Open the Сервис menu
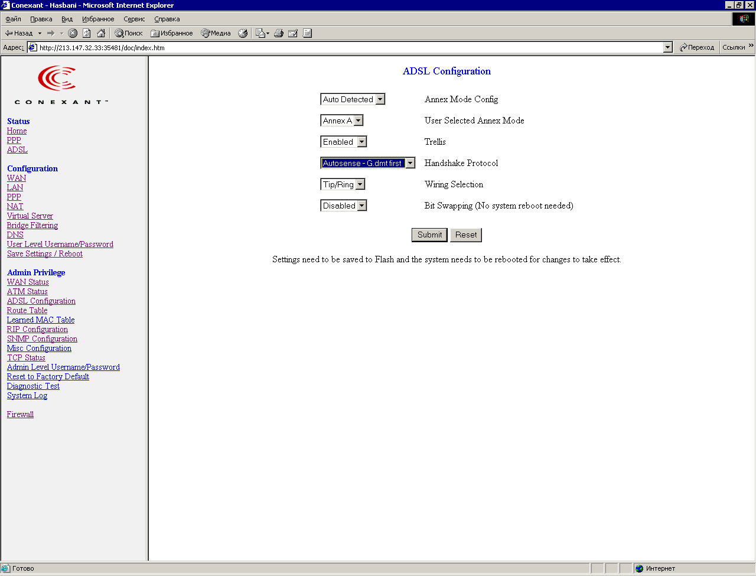756x576 pixels. point(134,19)
